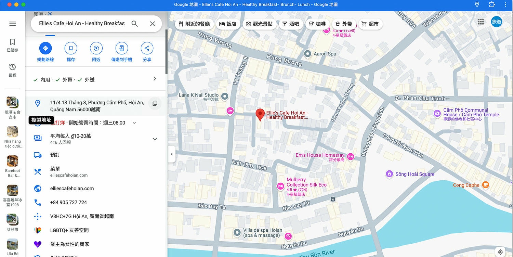Click the 預訂 reservation row
The height and width of the screenshot is (257, 513).
coord(95,155)
